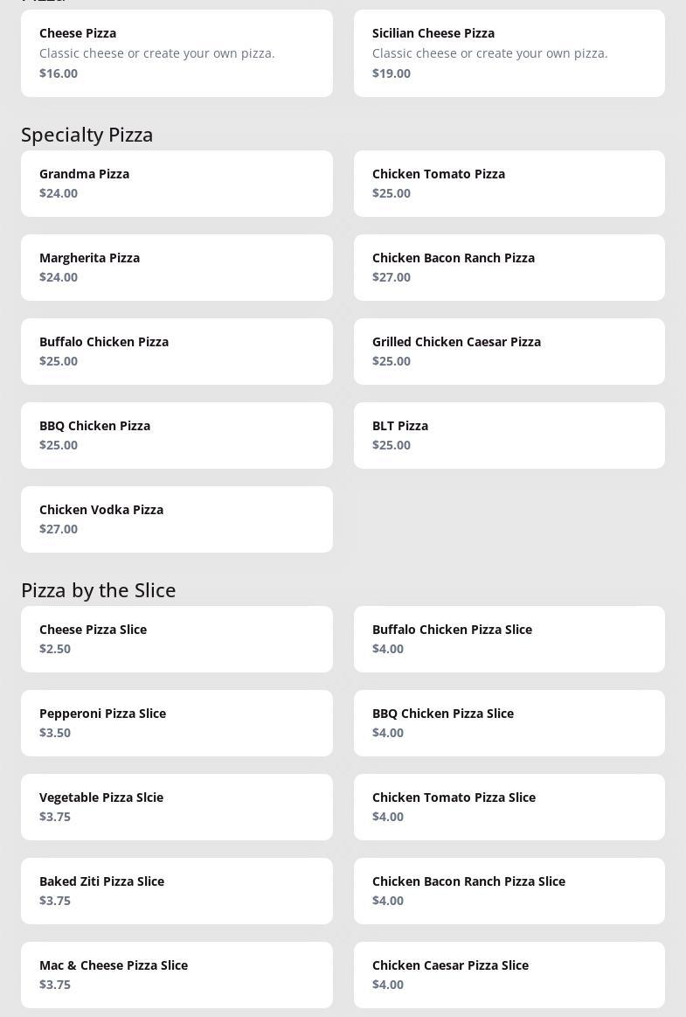Image resolution: width=686 pixels, height=1017 pixels.
Task: Open the Margherita Pizza card
Action: tap(177, 268)
